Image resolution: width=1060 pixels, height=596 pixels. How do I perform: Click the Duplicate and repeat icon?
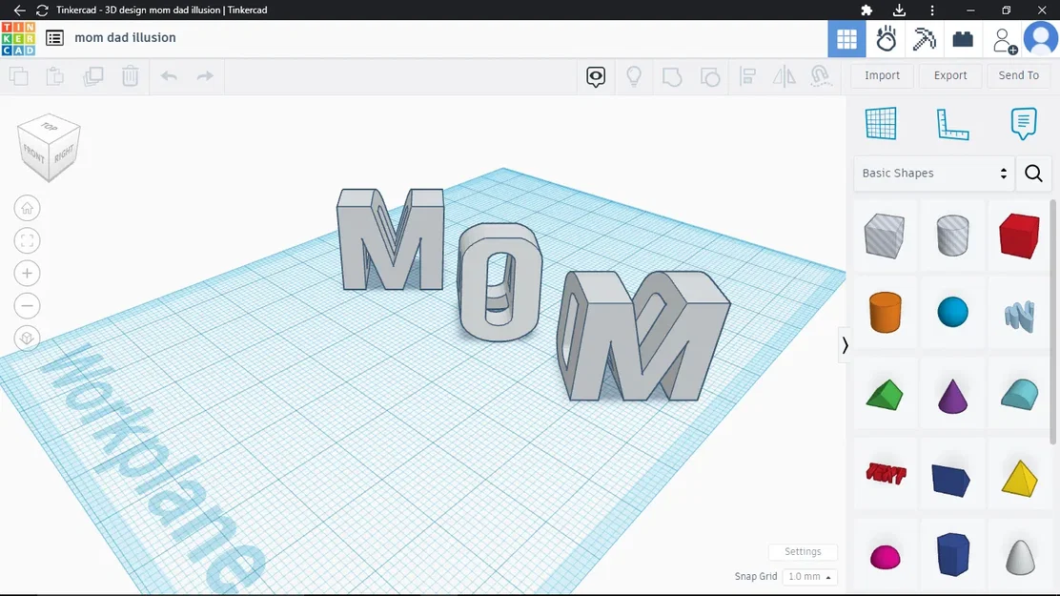[x=92, y=75]
